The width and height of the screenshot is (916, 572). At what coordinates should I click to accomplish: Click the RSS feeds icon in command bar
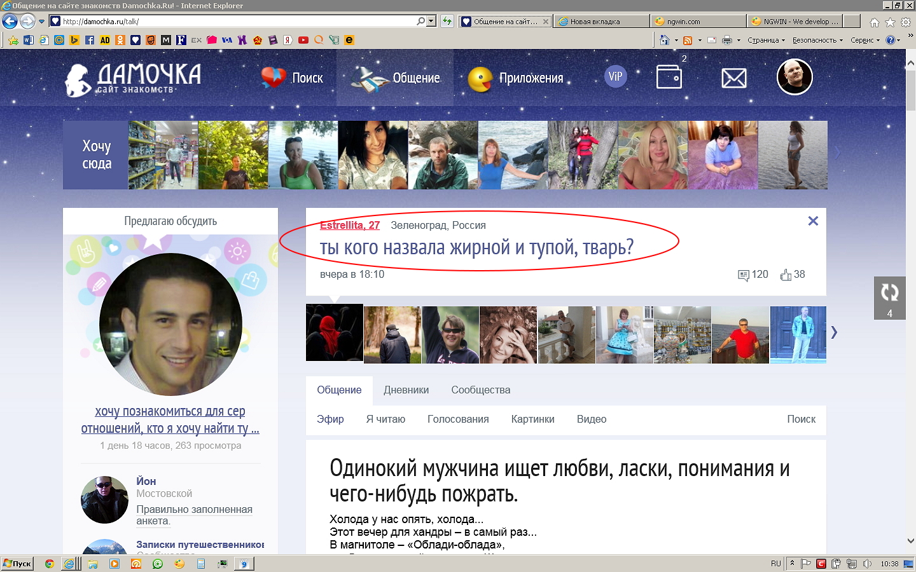(x=688, y=40)
